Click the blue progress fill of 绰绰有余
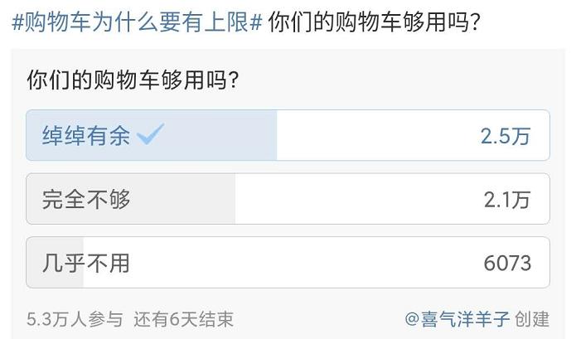 click(x=152, y=135)
